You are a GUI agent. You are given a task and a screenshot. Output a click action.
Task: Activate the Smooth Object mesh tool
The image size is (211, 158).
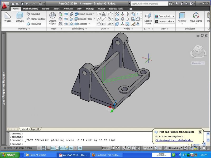[x=52, y=18]
